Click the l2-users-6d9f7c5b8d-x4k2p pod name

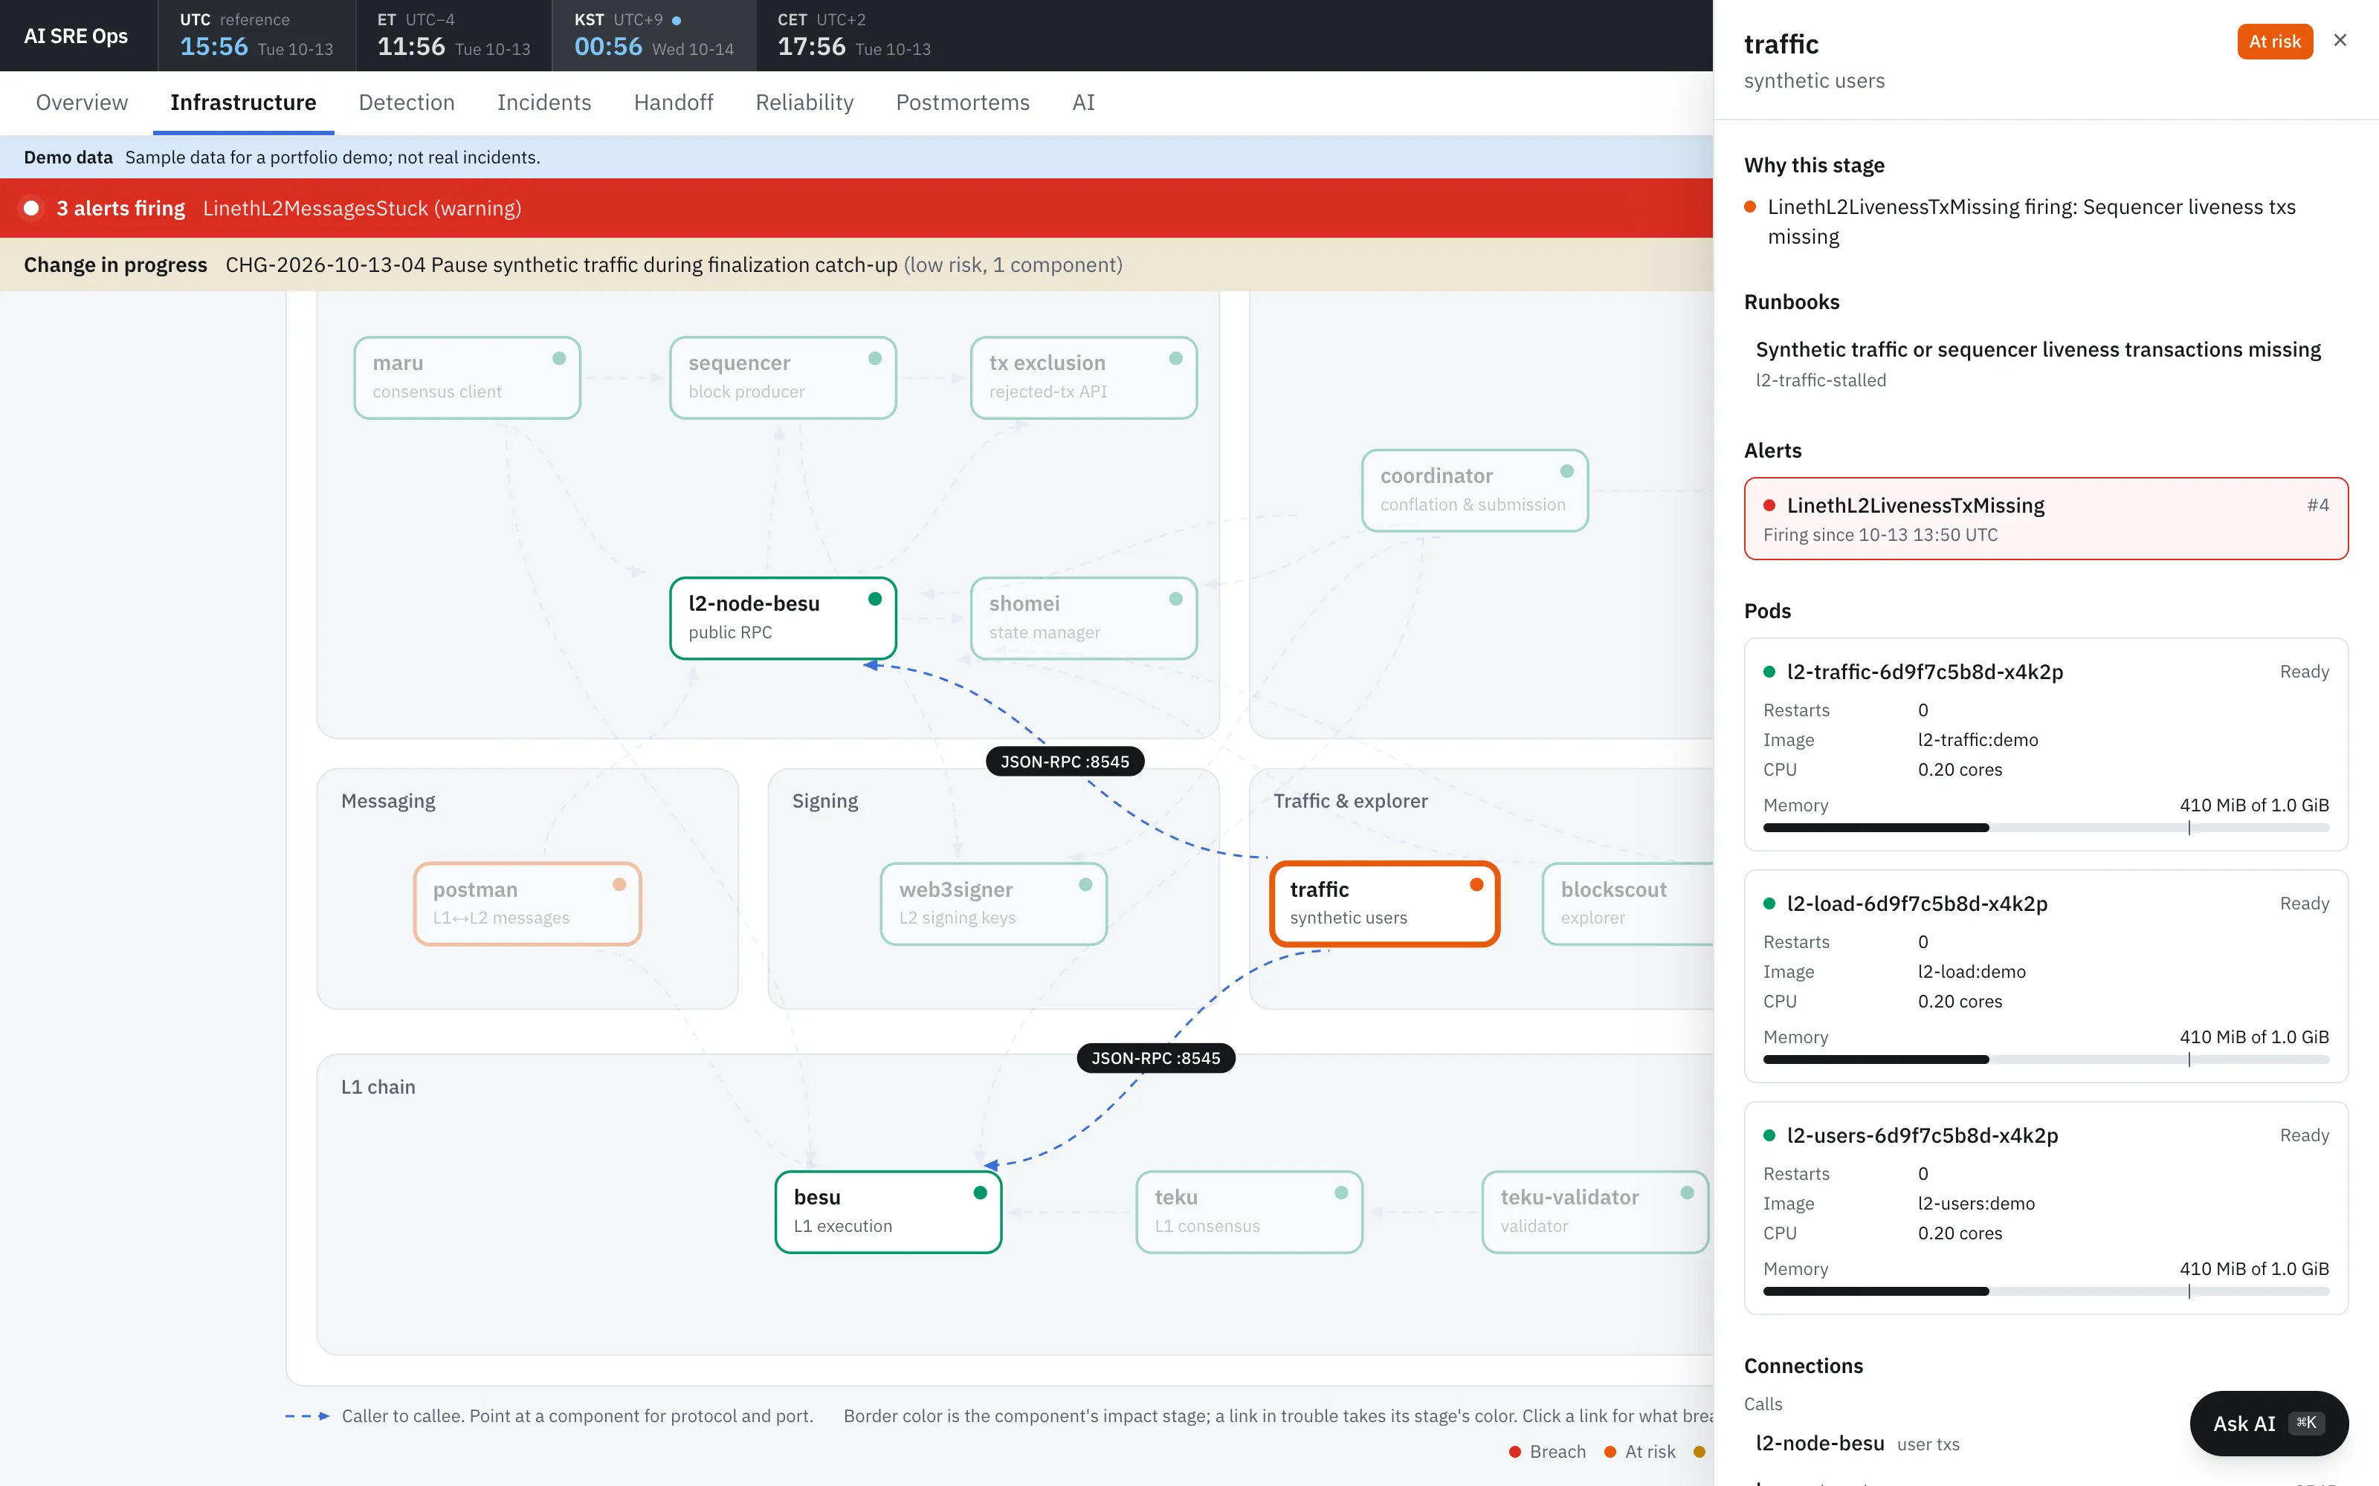click(x=1922, y=1136)
